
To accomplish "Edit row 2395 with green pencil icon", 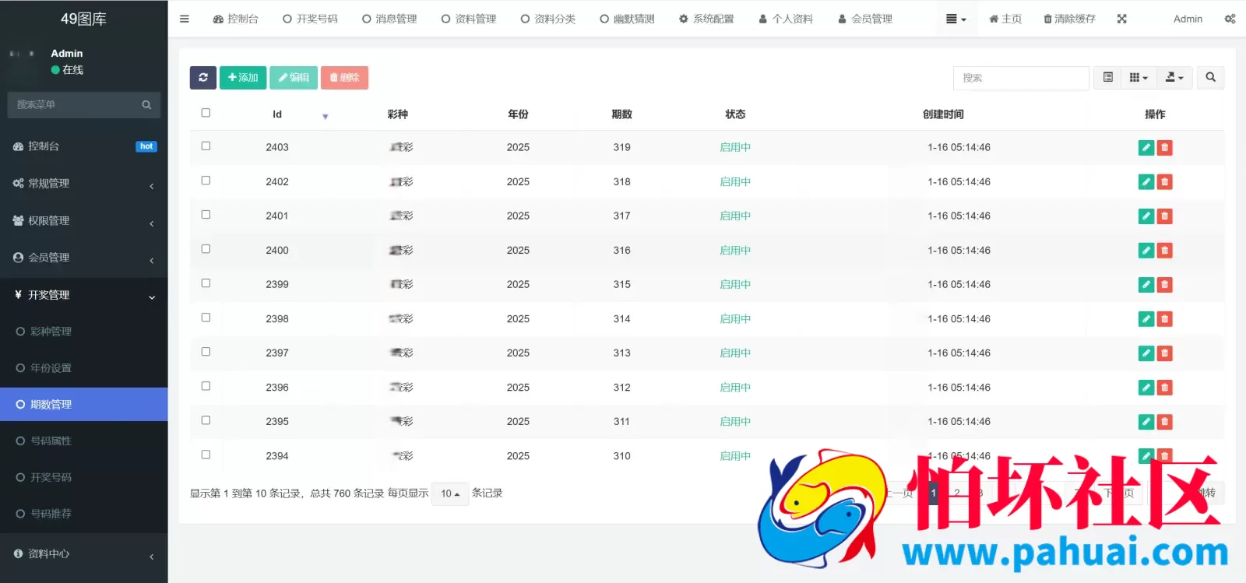I will pos(1146,422).
